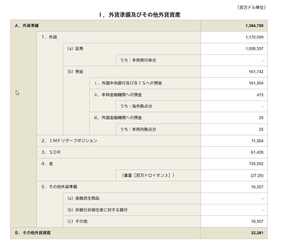This screenshot has width=283, height=242.
Task: Click the gold weight value (27.20)
Action: point(257,175)
